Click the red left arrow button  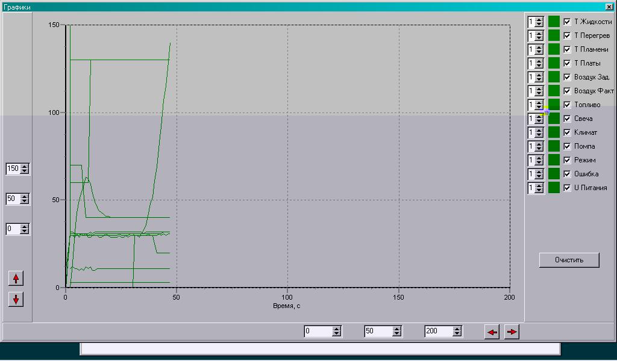pyautogui.click(x=492, y=332)
